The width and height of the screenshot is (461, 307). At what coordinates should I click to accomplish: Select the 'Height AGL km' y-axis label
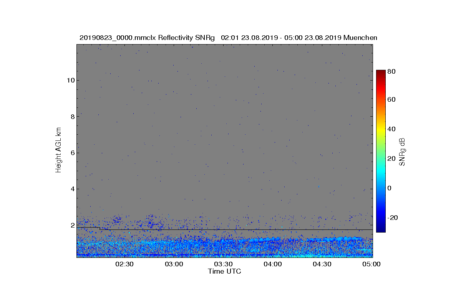point(58,150)
